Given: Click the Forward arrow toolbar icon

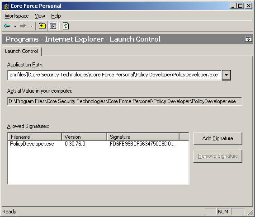Looking at the screenshot, I should click(23, 26).
